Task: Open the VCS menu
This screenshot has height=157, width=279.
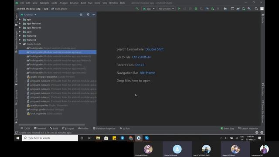Action: point(105,3)
